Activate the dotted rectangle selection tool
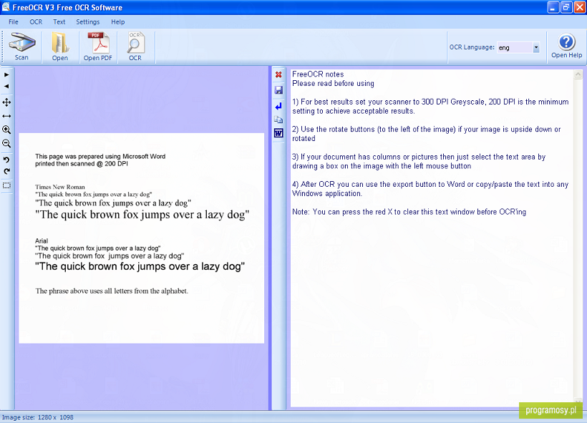Viewport: 587px width, 423px height. click(x=6, y=185)
